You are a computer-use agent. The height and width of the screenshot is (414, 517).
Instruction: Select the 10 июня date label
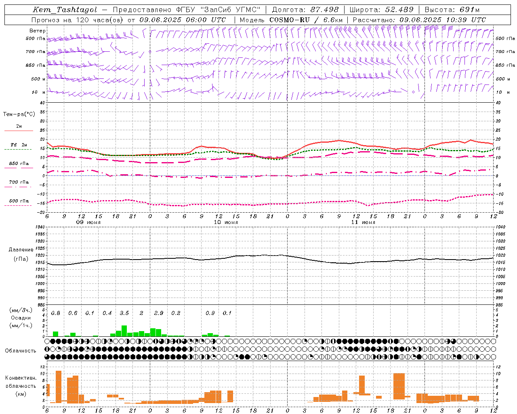coord(226,222)
